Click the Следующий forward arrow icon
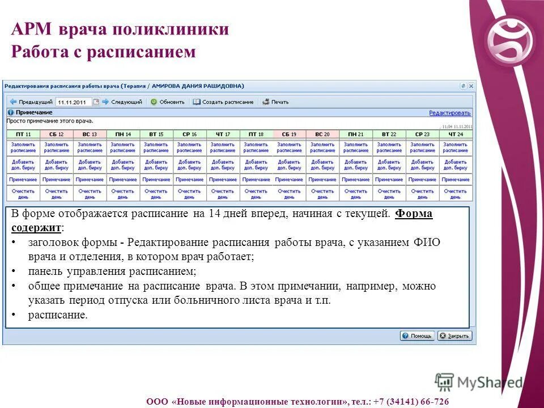 (104, 101)
